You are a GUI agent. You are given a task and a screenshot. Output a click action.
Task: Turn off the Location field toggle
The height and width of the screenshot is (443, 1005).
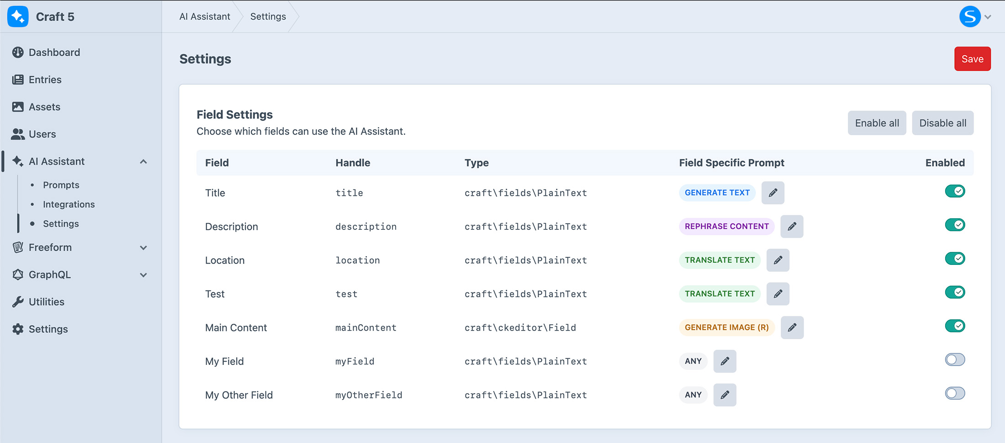955,258
